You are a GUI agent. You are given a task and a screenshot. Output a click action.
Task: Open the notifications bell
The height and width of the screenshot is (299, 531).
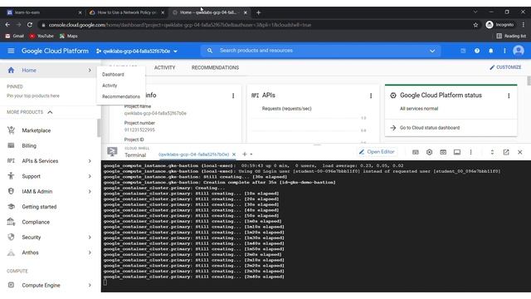490,51
